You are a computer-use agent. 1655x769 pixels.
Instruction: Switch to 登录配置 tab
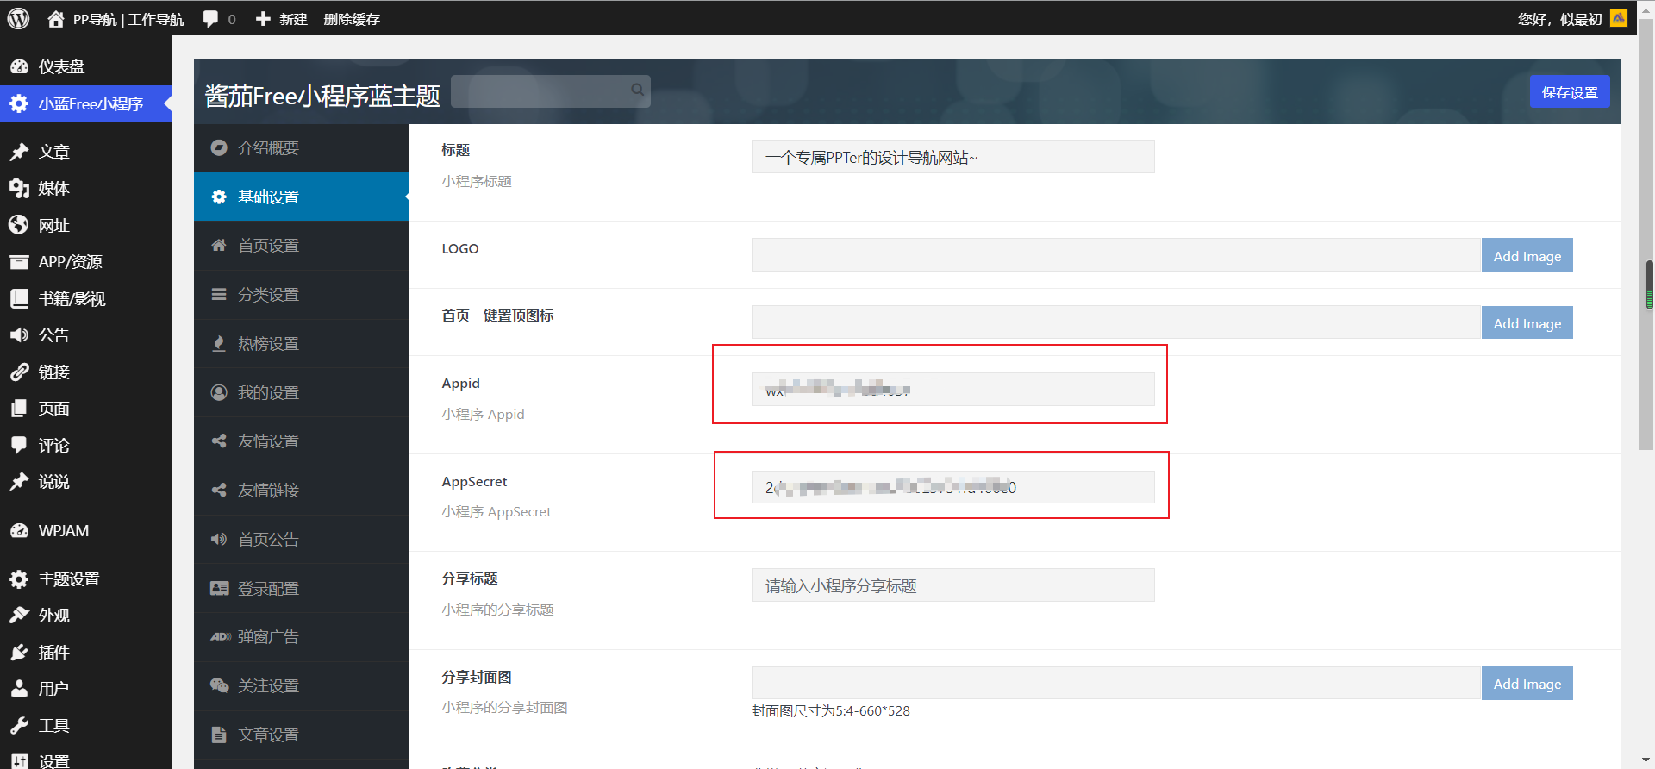(302, 588)
